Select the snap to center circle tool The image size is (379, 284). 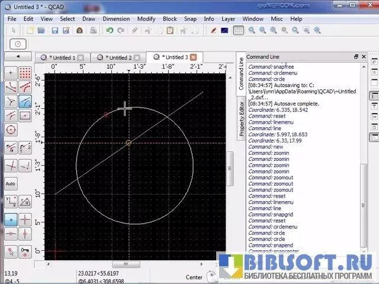[11, 130]
